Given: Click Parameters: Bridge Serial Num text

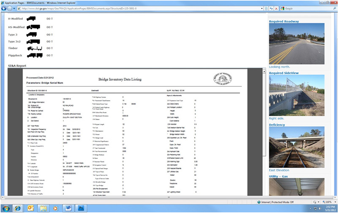Looking at the screenshot, I should 45,83.
